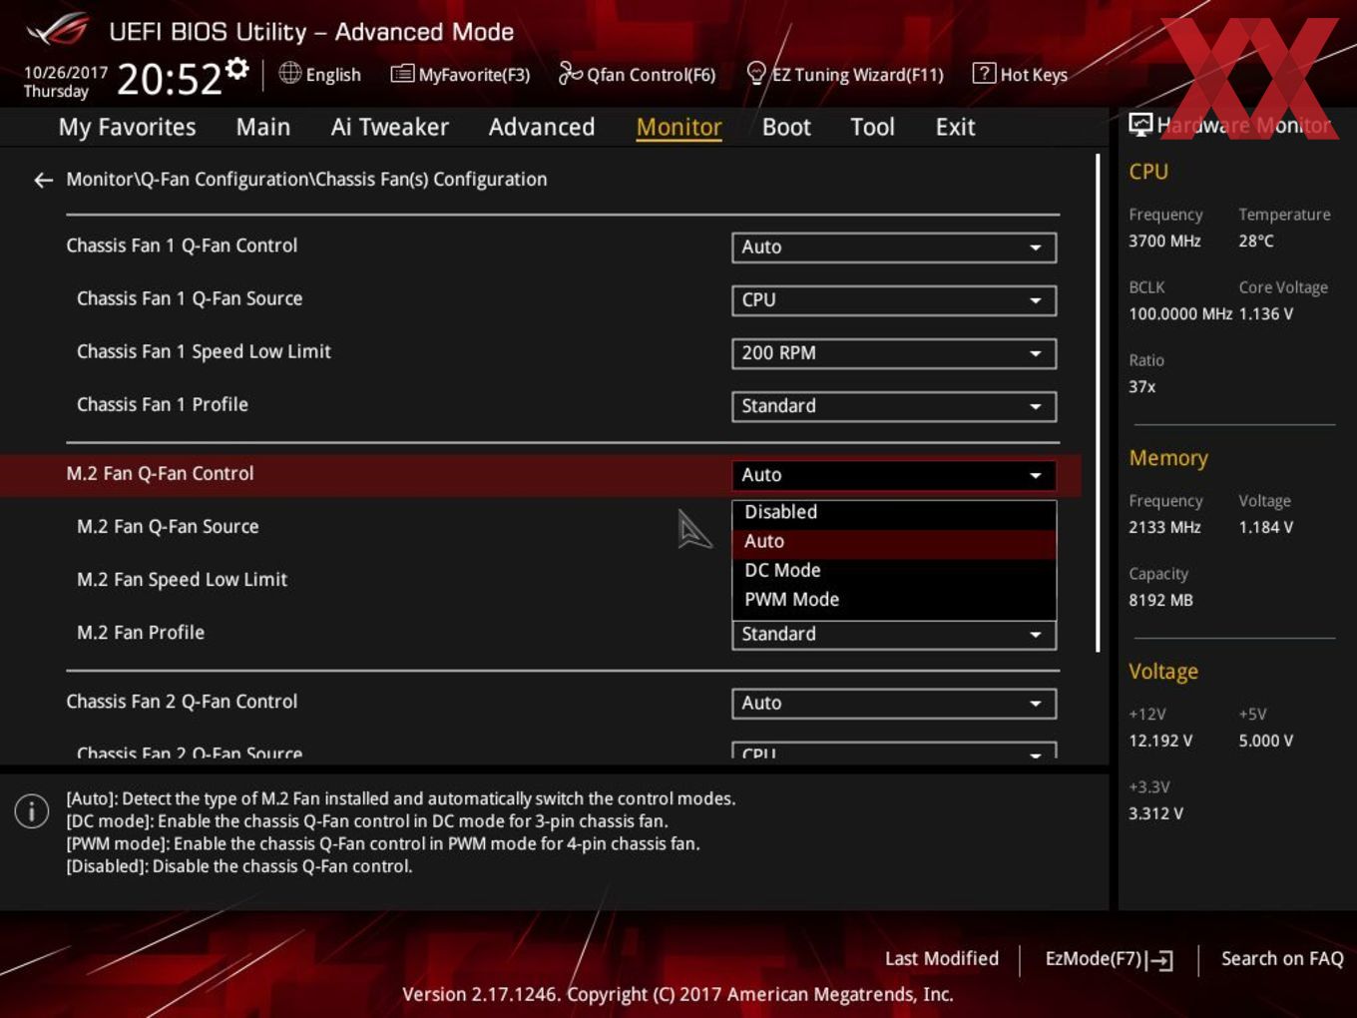Choose Auto in the open dropdown list
The height and width of the screenshot is (1018, 1357).
tap(894, 542)
